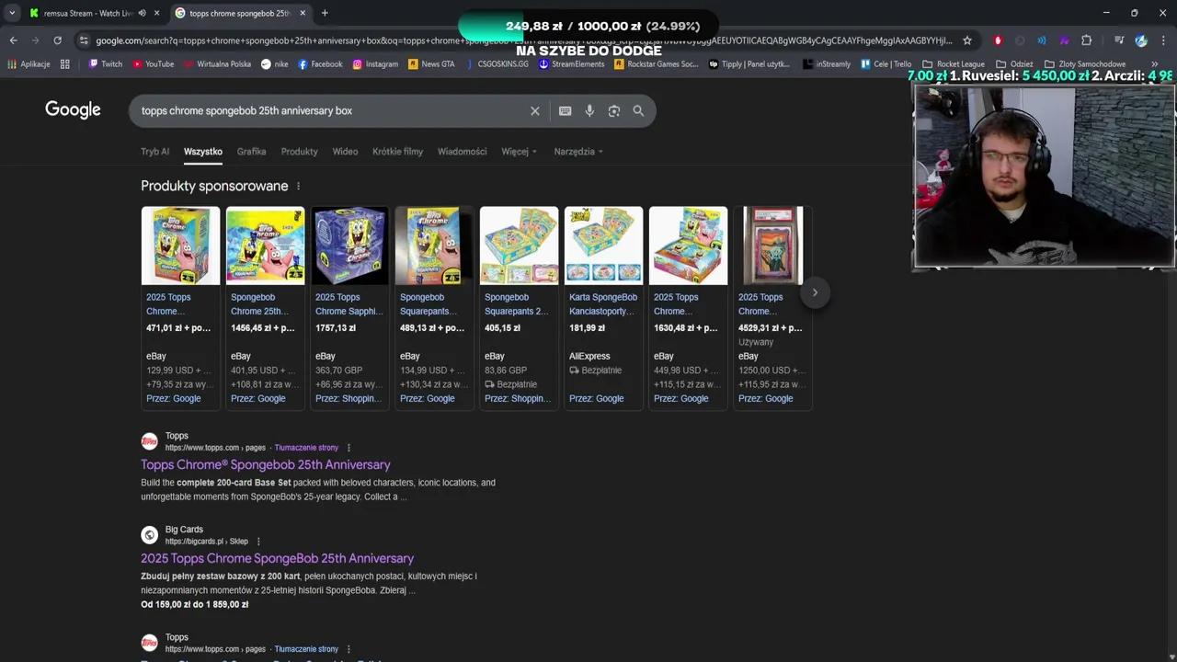
Task: Open the 4529,31 zł graded card thumbnail
Action: pos(772,245)
